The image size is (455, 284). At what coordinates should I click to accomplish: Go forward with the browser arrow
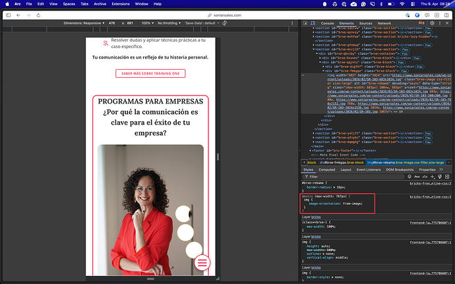pyautogui.click(x=28, y=15)
